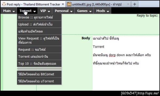This screenshot has height=96, width=160.
Task: Switch to the untitled01.jpg browser tab
Action: pos(98,4)
